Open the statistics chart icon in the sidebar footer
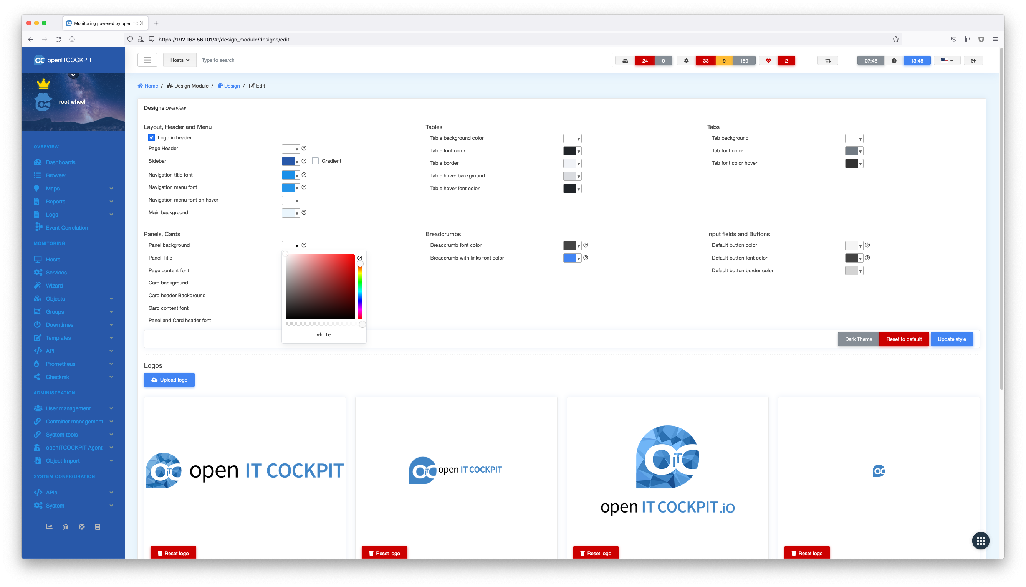 [x=49, y=526]
